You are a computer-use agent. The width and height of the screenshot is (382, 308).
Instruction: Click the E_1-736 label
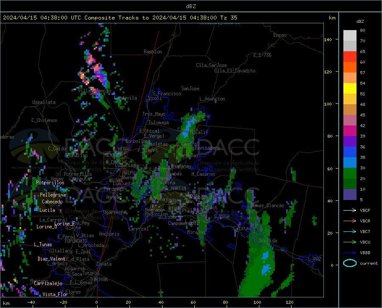[262, 55]
